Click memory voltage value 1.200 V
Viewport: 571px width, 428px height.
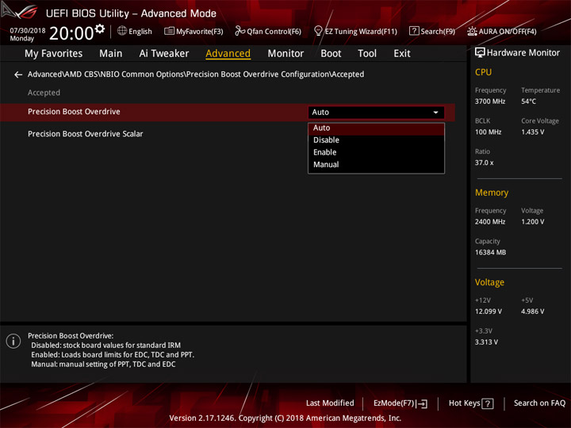click(532, 222)
